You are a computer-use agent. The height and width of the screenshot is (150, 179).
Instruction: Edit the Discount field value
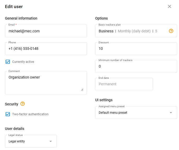[x=136, y=49]
